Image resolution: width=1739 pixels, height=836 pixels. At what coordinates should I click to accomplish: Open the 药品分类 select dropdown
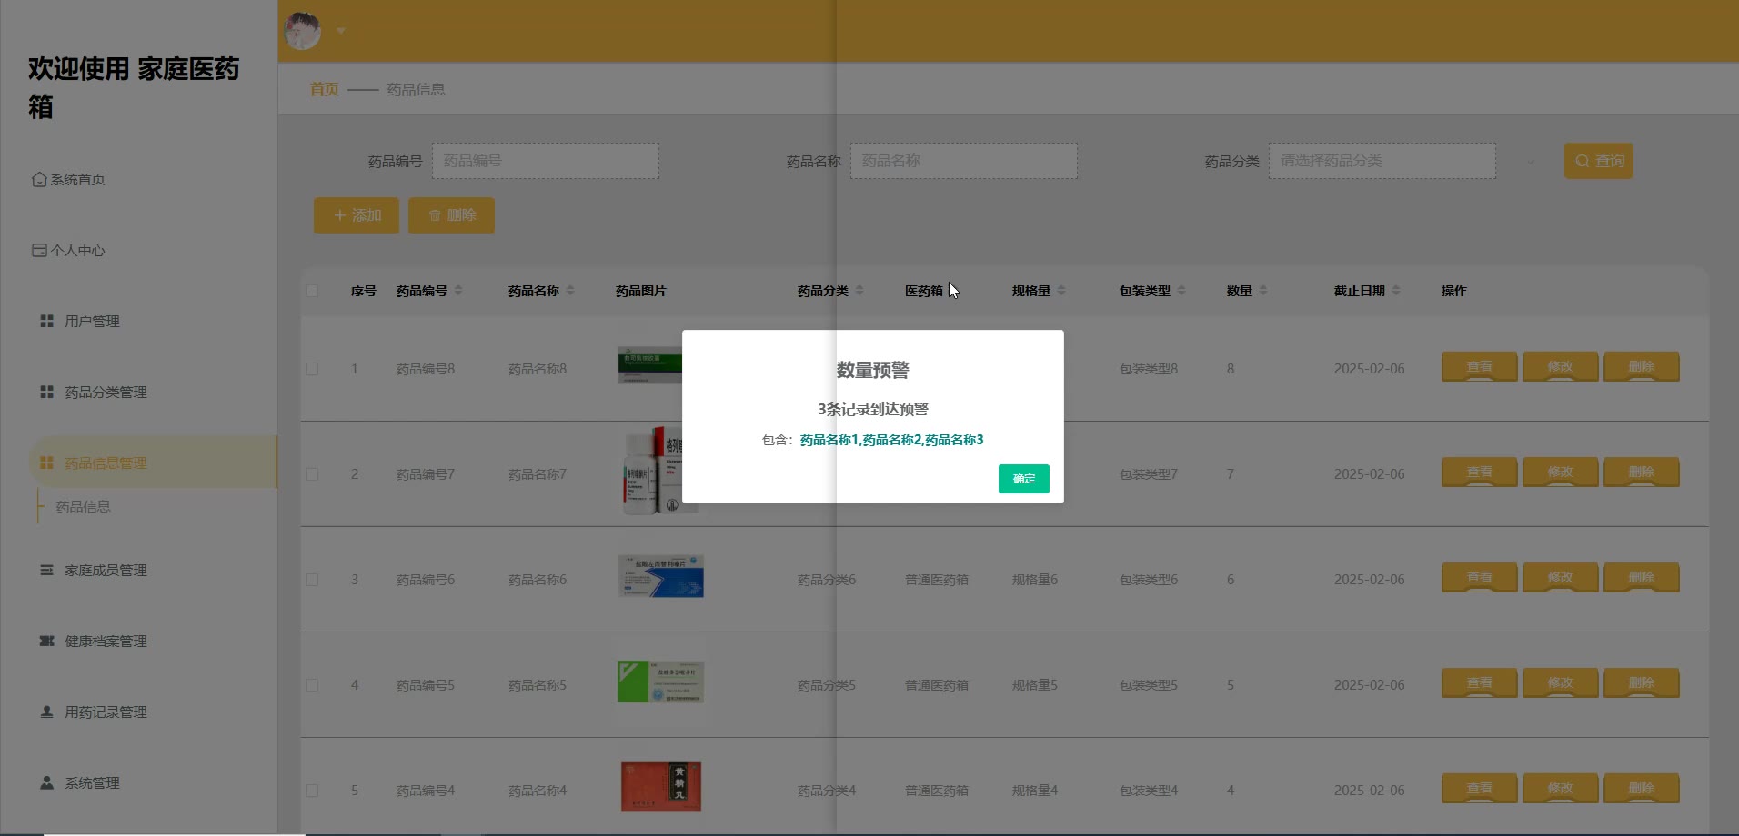1382,161
